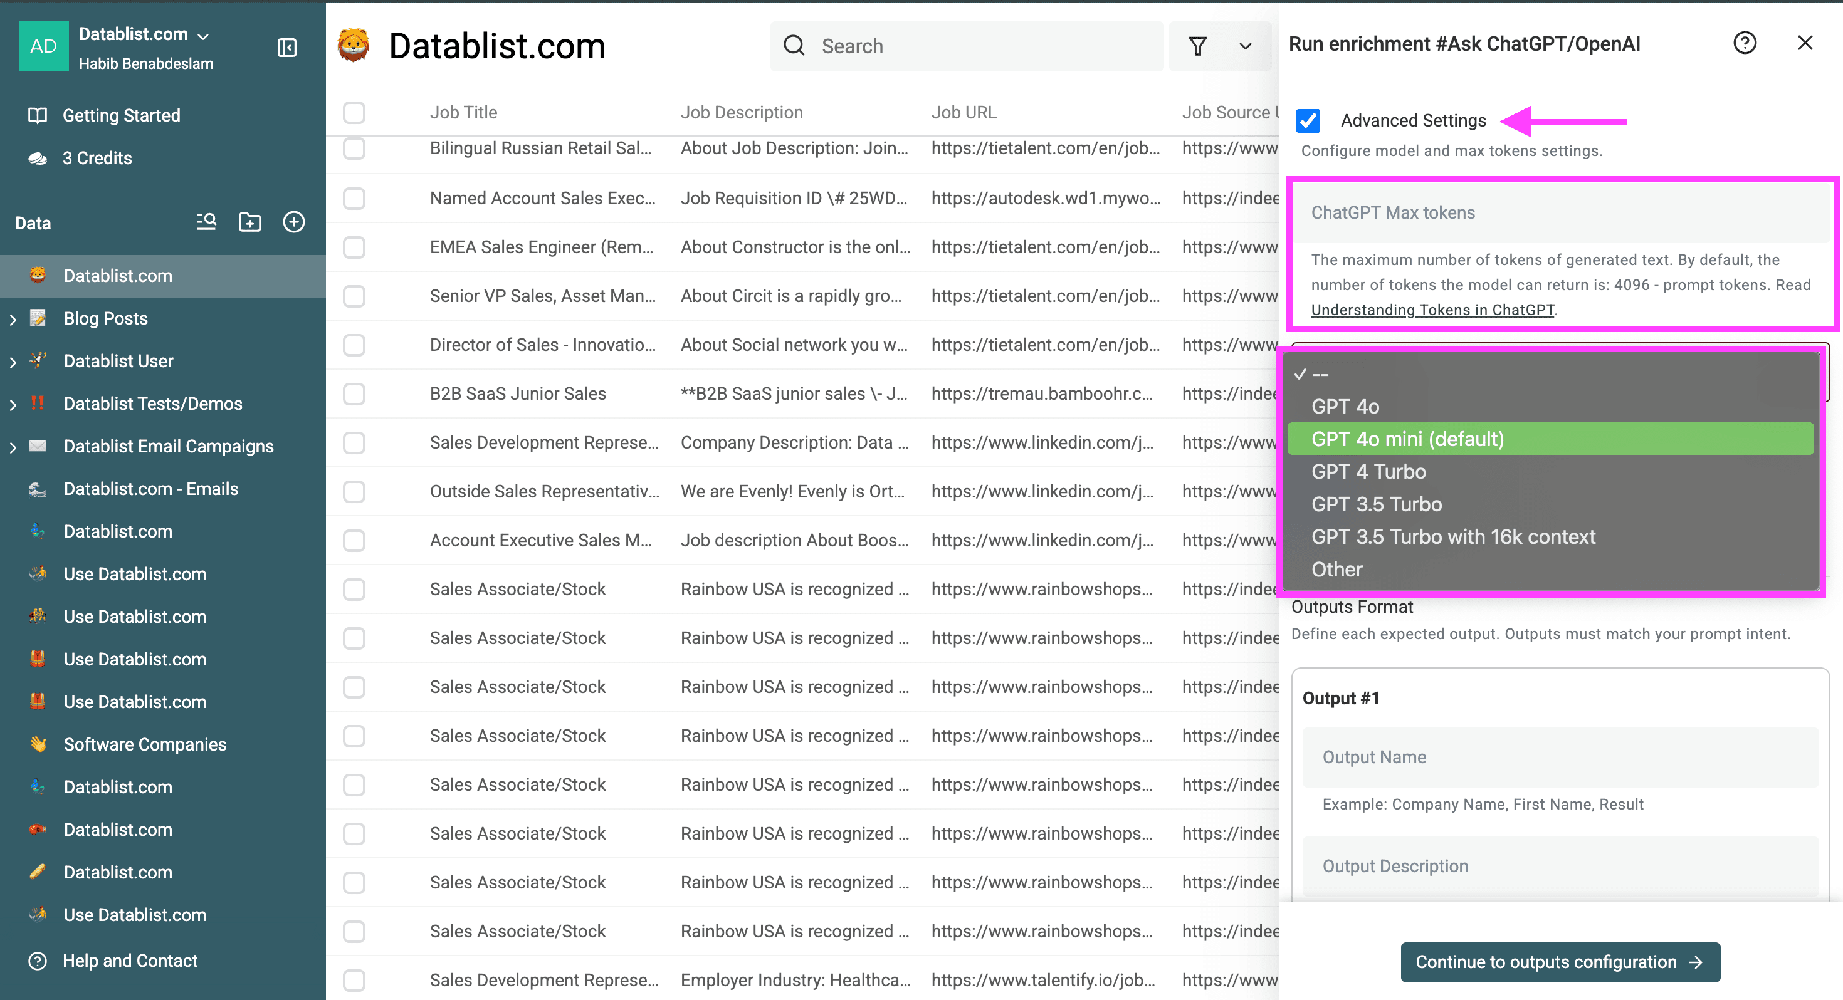Click the Datablist Tests/Demos exclamation icon
The image size is (1843, 1000).
click(x=37, y=404)
